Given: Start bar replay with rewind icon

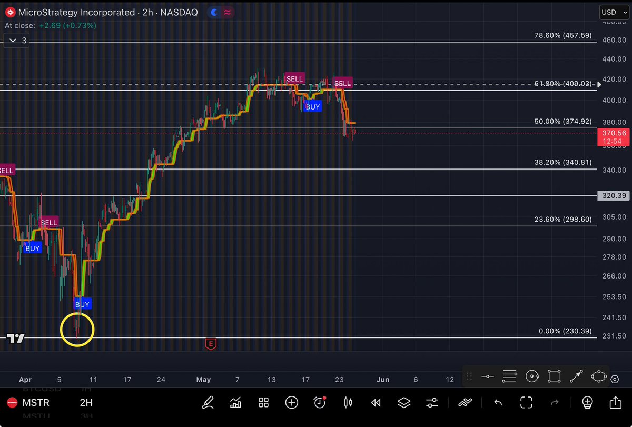Looking at the screenshot, I should point(376,403).
